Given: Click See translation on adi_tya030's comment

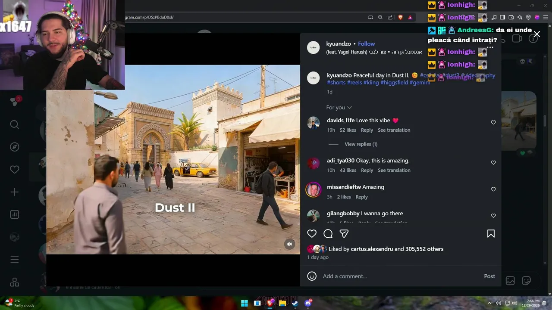Looking at the screenshot, I should coord(394,170).
